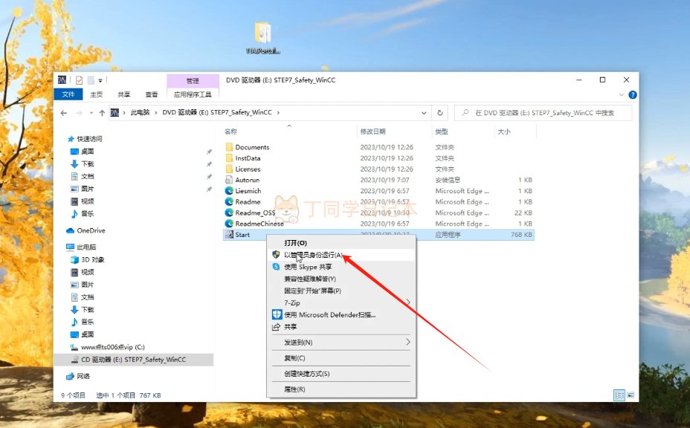Open the www点ts006点vip (C:) drive
690x428 pixels.
click(x=113, y=347)
